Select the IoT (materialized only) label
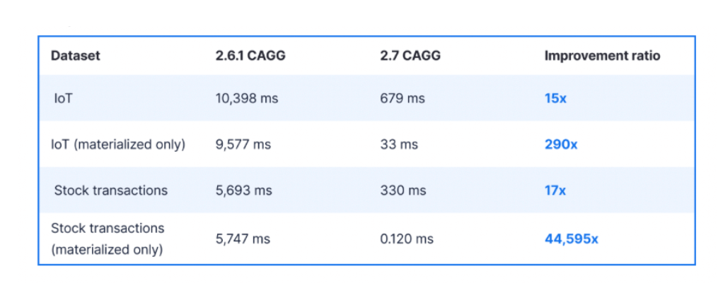This screenshot has height=283, width=718. [119, 144]
